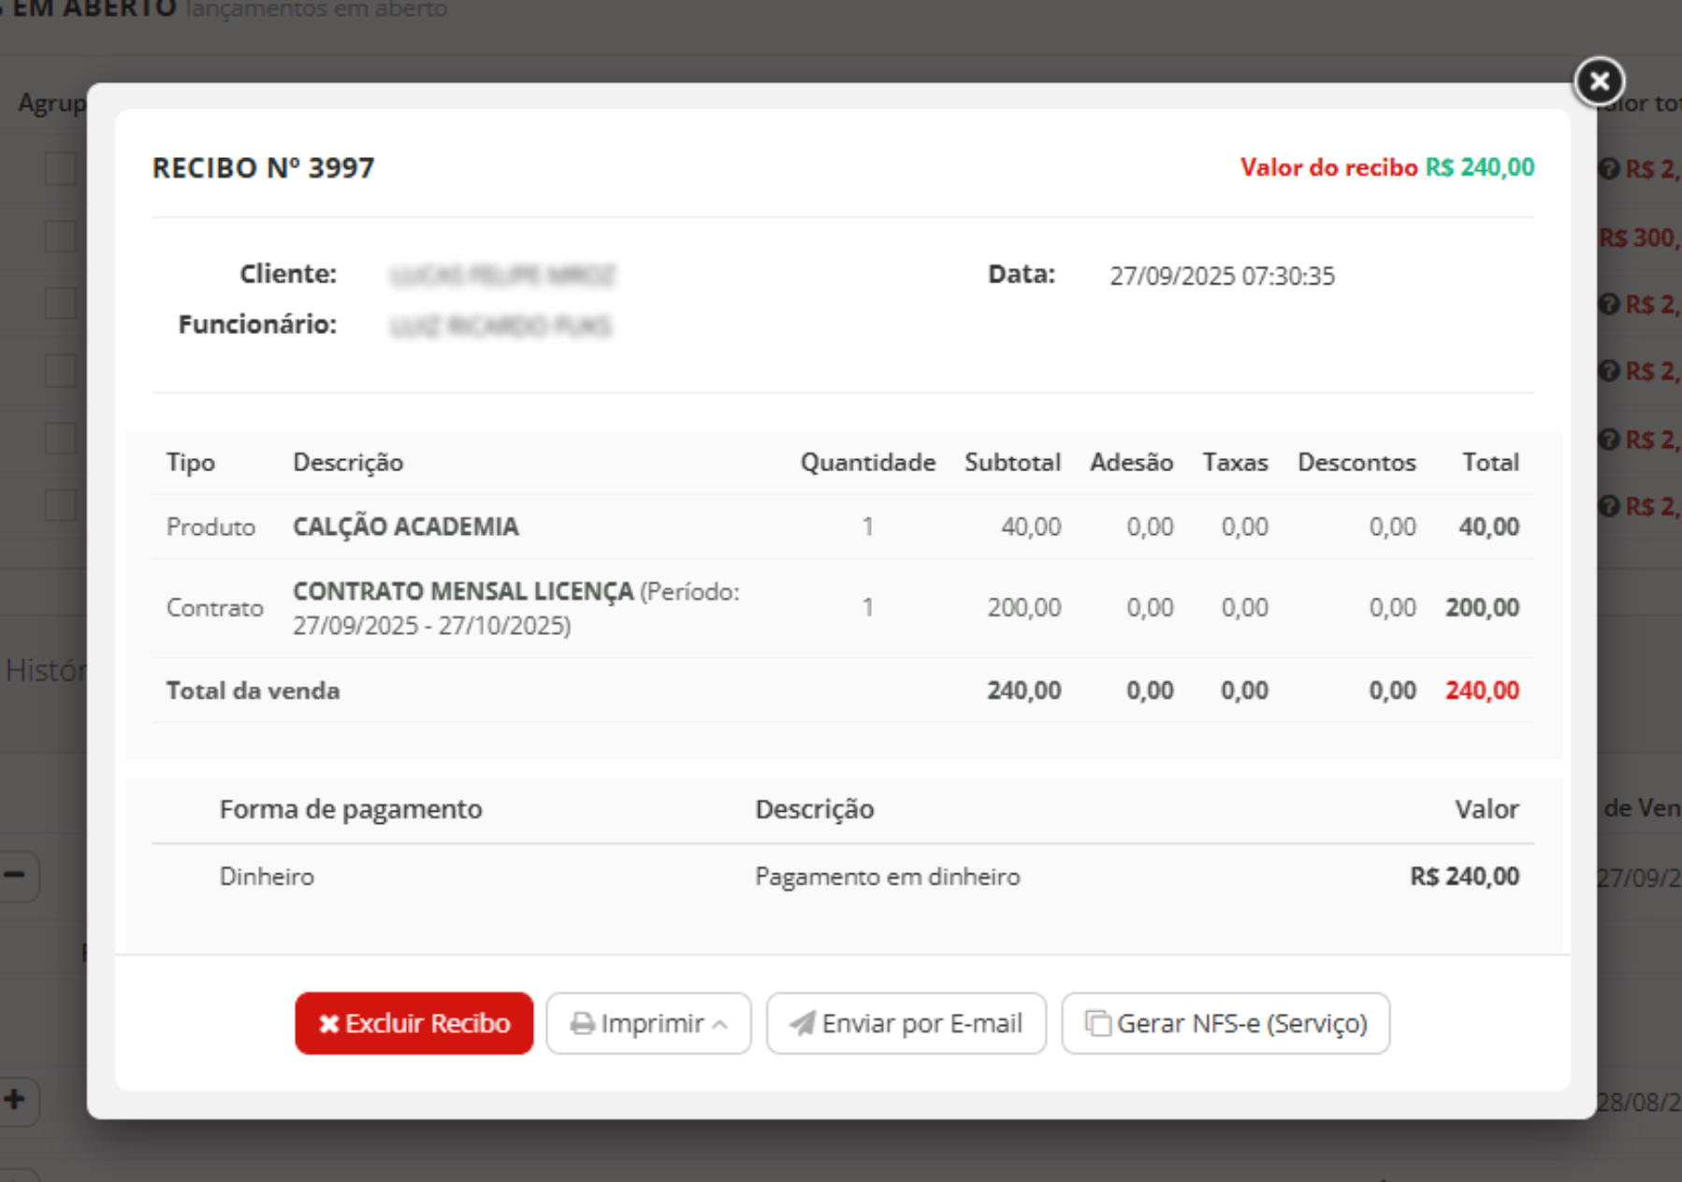Click the blurred Funcionário name
Viewport: 1682px width, 1182px height.
(500, 326)
